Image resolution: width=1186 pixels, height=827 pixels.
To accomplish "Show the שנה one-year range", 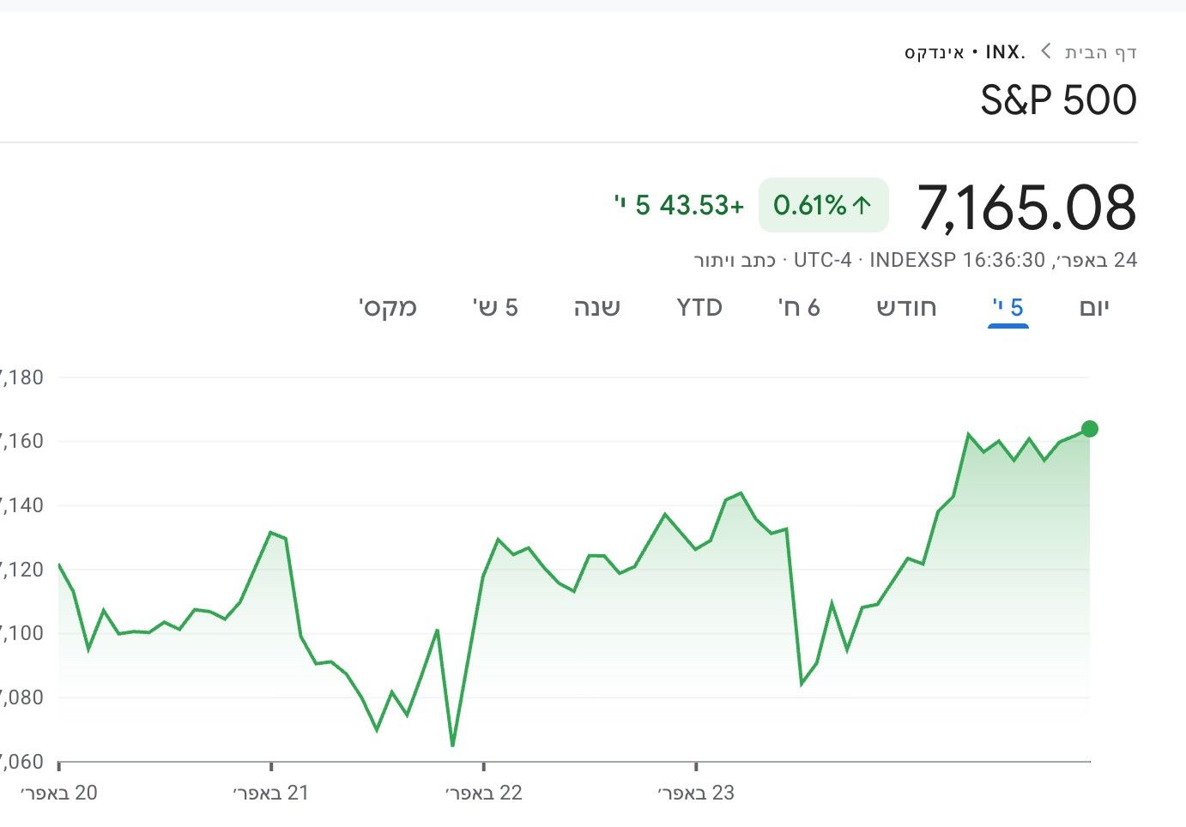I will tap(597, 307).
